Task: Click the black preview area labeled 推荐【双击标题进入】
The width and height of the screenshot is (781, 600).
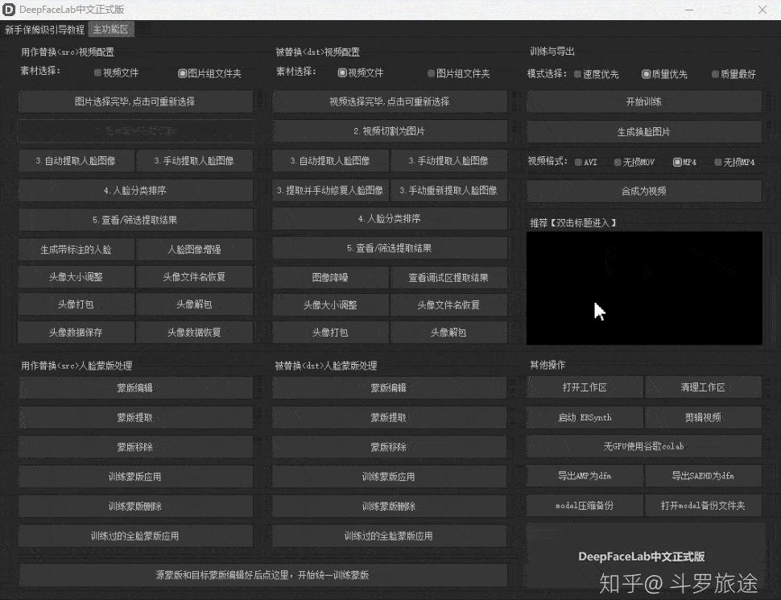Action: tap(644, 286)
